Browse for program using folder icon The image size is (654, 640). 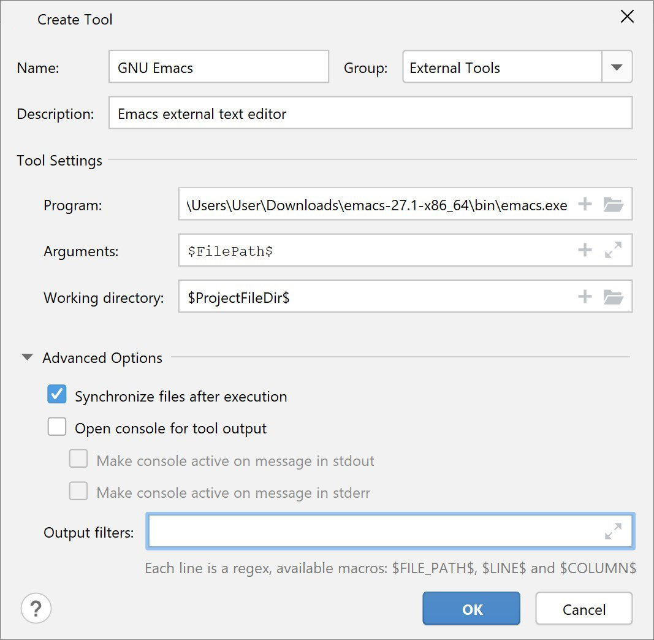(x=613, y=205)
